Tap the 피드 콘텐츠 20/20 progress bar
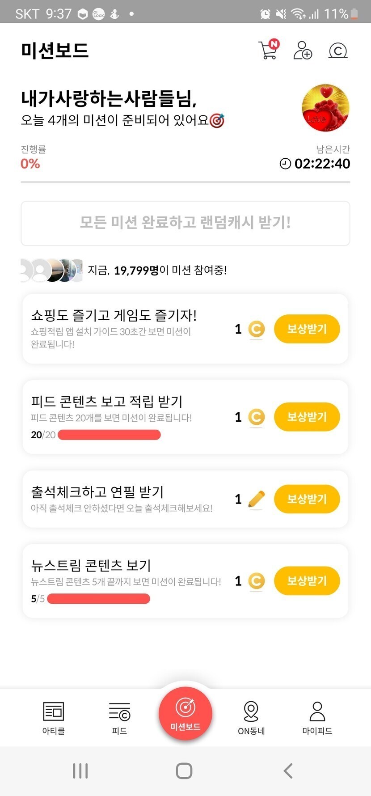The height and width of the screenshot is (796, 371). (x=109, y=435)
